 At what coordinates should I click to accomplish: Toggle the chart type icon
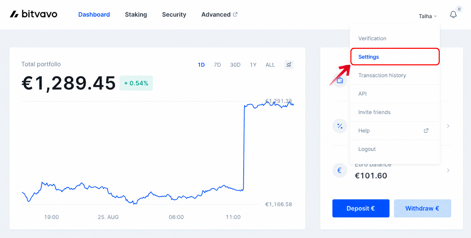pos(289,65)
